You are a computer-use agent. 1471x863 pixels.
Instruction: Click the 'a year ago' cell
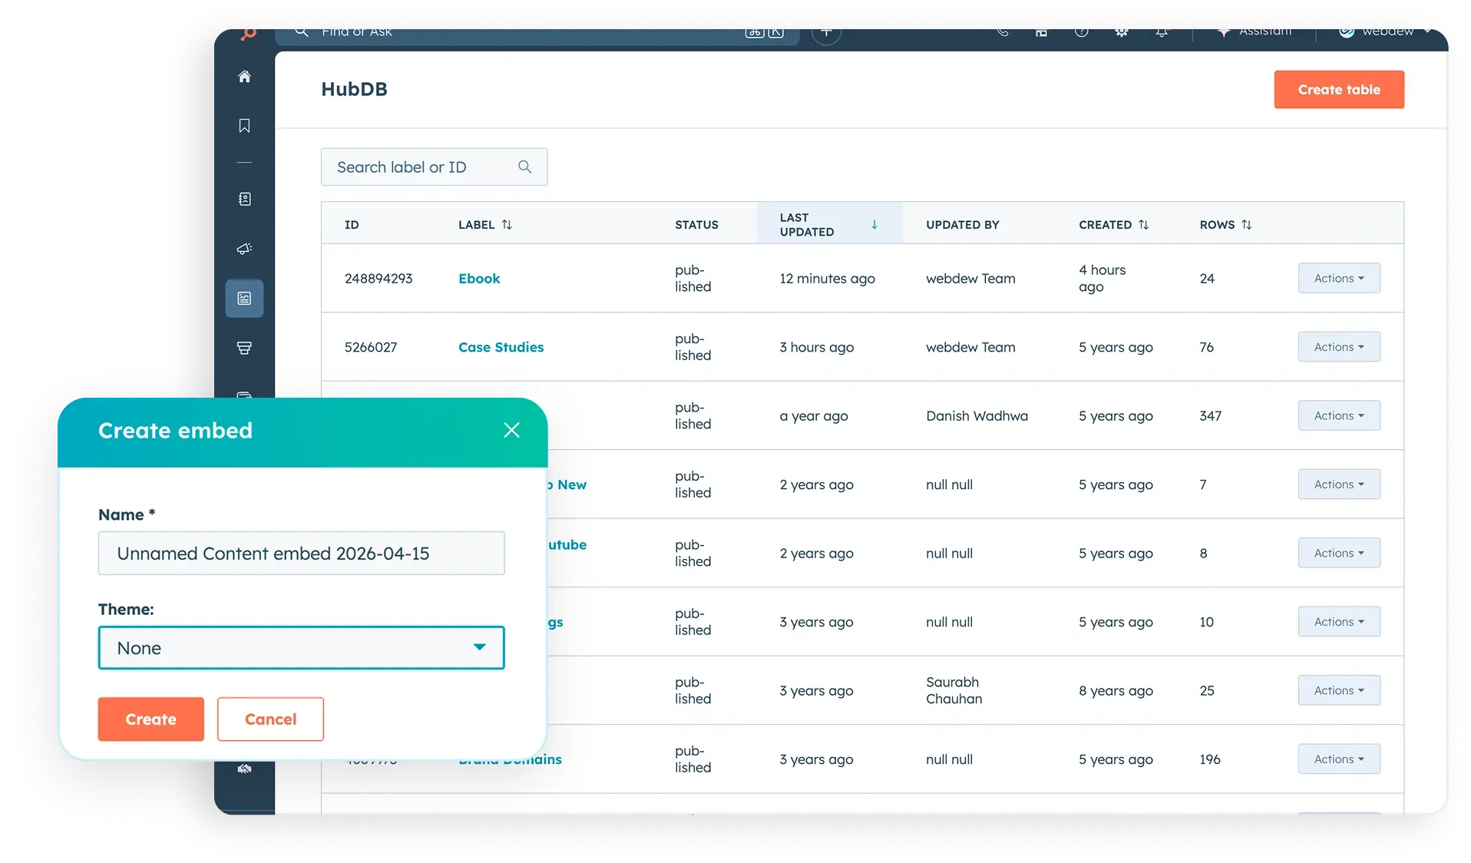point(814,416)
